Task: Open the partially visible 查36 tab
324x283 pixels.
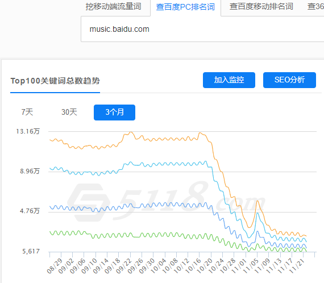Action: [x=315, y=7]
